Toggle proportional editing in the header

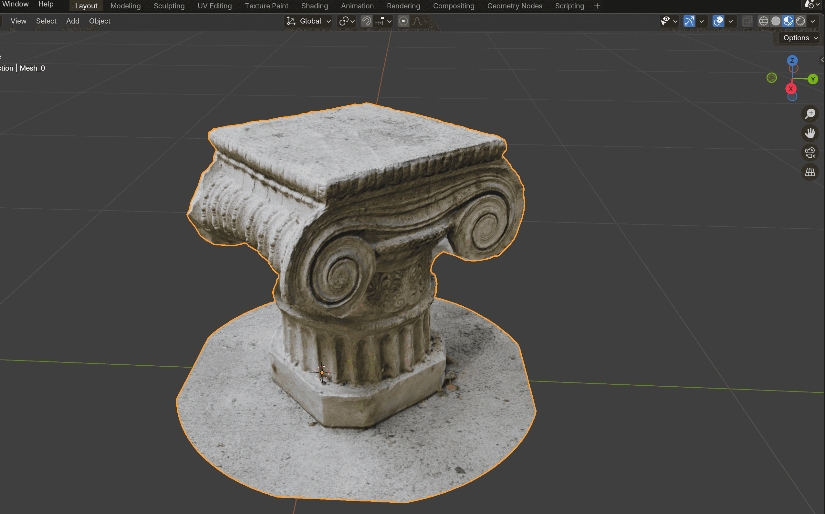(403, 21)
